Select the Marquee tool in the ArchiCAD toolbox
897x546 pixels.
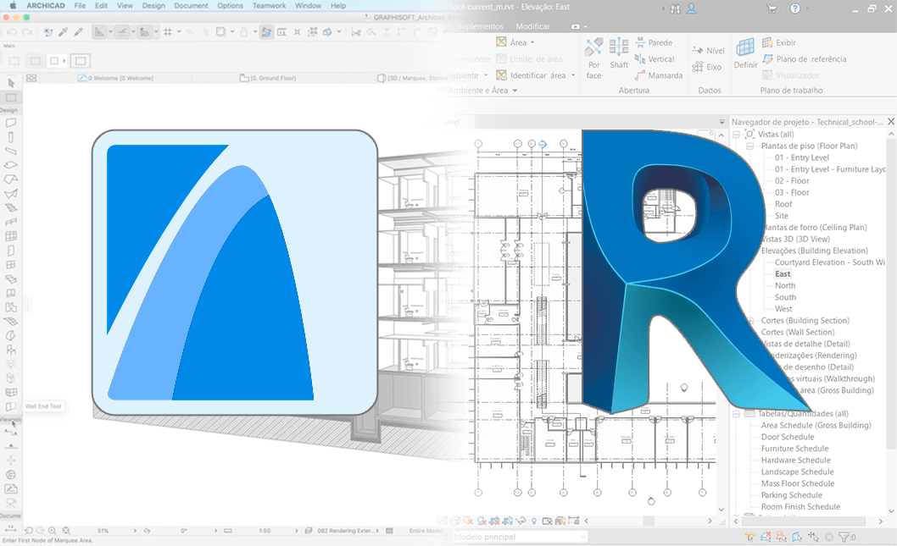(x=11, y=97)
